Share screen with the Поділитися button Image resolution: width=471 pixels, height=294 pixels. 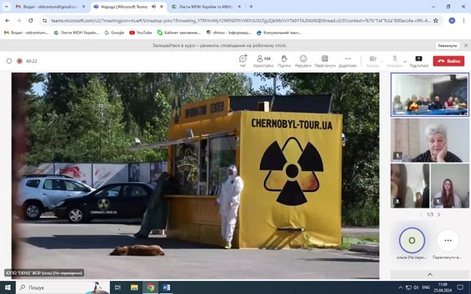coord(419,61)
